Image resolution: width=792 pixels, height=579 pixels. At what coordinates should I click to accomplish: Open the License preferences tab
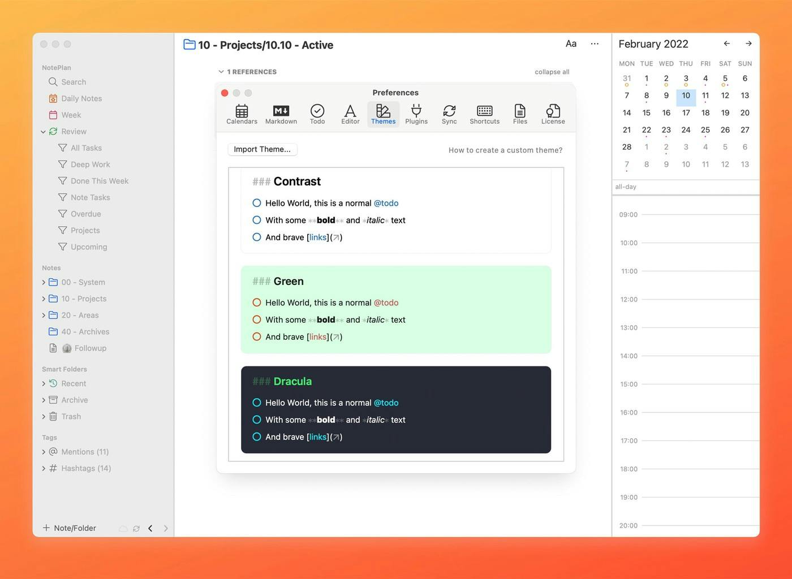(x=553, y=114)
